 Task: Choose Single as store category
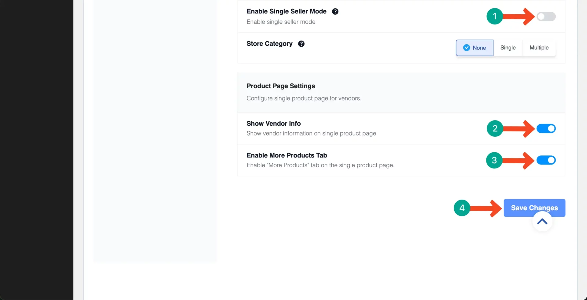[x=508, y=48]
